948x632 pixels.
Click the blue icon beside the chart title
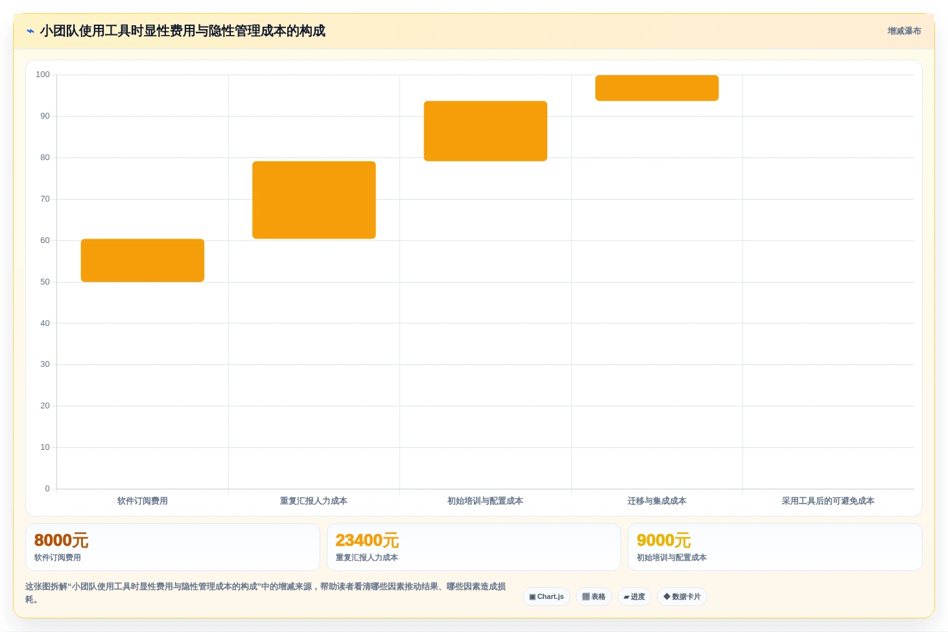point(30,31)
